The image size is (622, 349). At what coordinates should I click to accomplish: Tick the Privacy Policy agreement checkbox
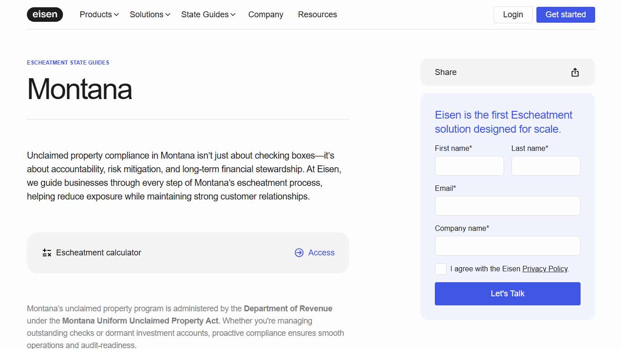[x=441, y=269]
